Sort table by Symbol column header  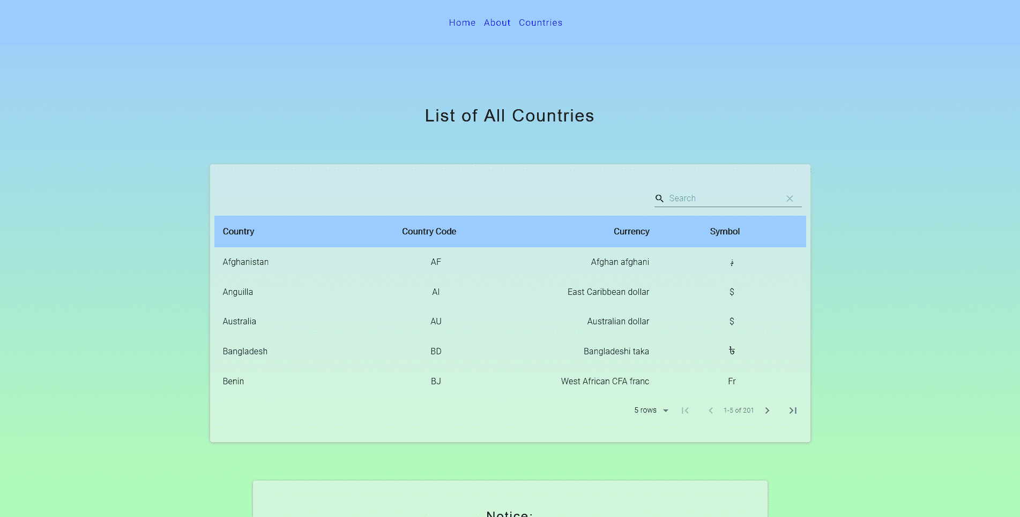point(725,232)
